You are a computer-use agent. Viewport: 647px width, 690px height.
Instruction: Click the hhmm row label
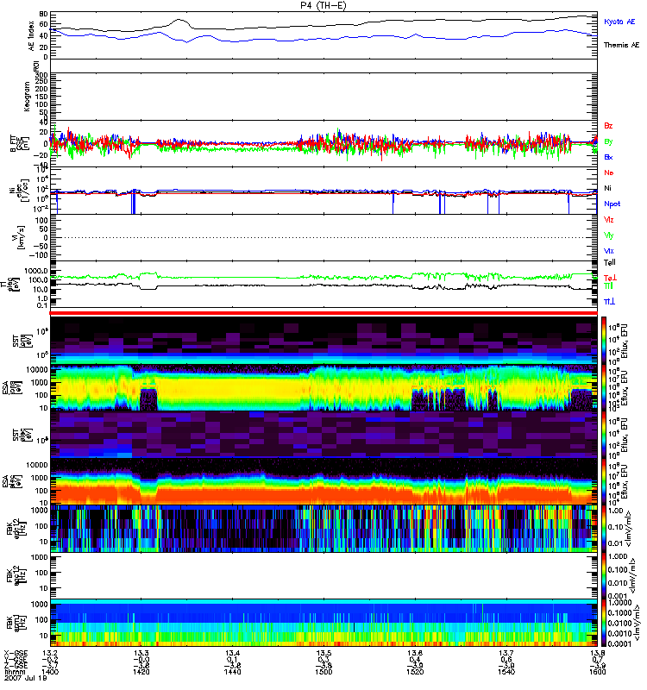point(15,672)
